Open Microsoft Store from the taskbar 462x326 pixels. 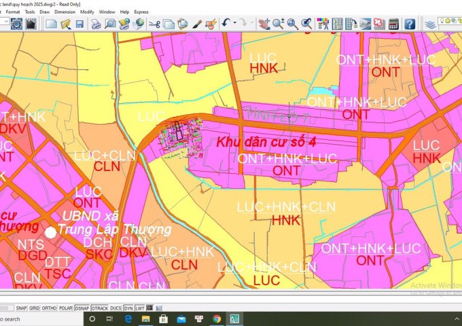point(164,319)
